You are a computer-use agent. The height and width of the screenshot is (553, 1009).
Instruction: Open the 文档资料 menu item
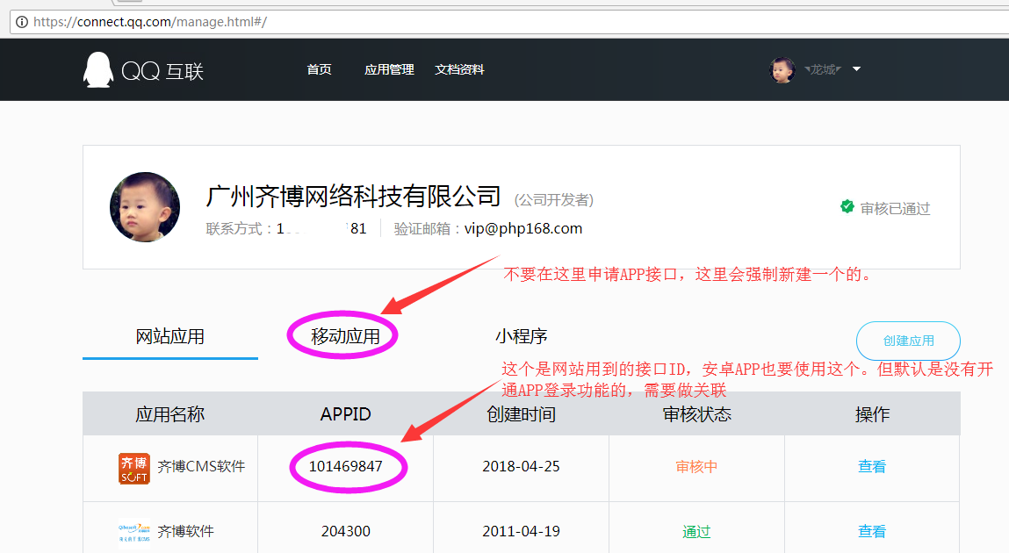click(459, 70)
